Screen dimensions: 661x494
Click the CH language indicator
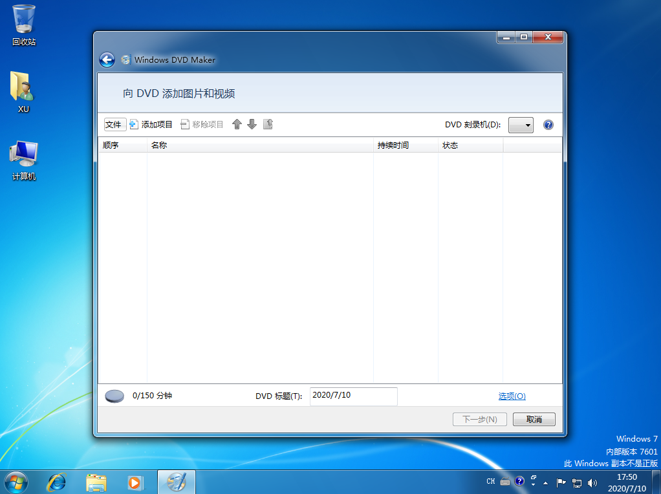click(x=491, y=481)
